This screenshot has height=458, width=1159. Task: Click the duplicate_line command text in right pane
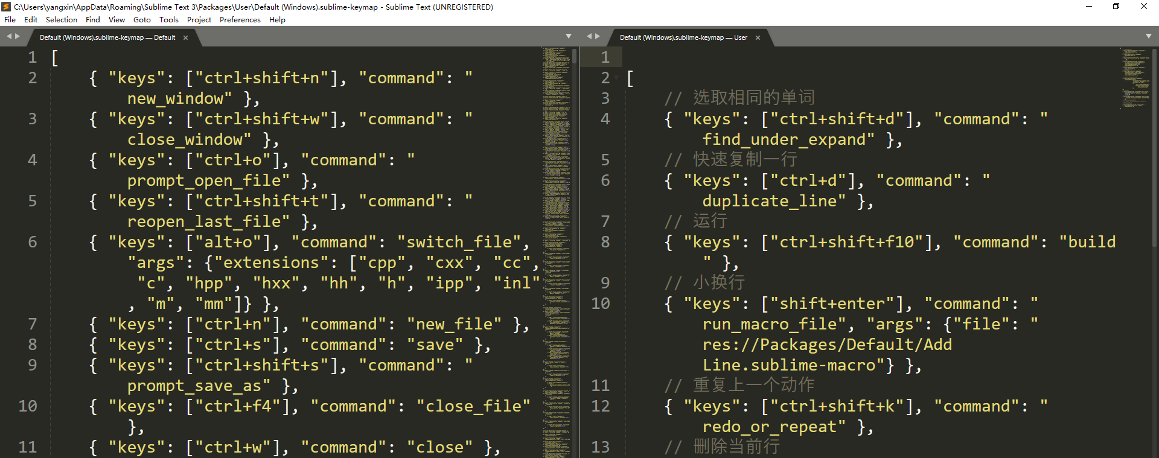point(773,201)
